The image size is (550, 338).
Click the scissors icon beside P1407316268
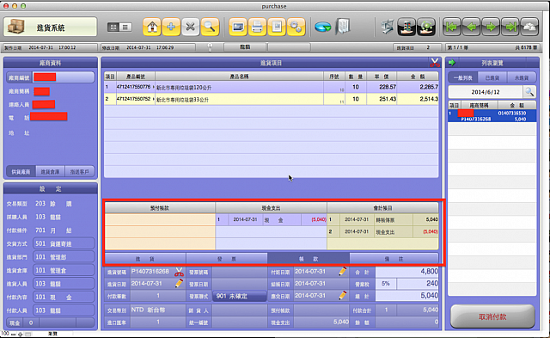coord(179,272)
